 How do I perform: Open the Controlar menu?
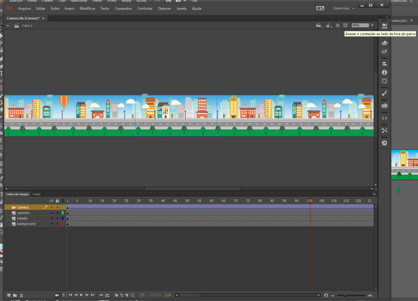(x=145, y=8)
